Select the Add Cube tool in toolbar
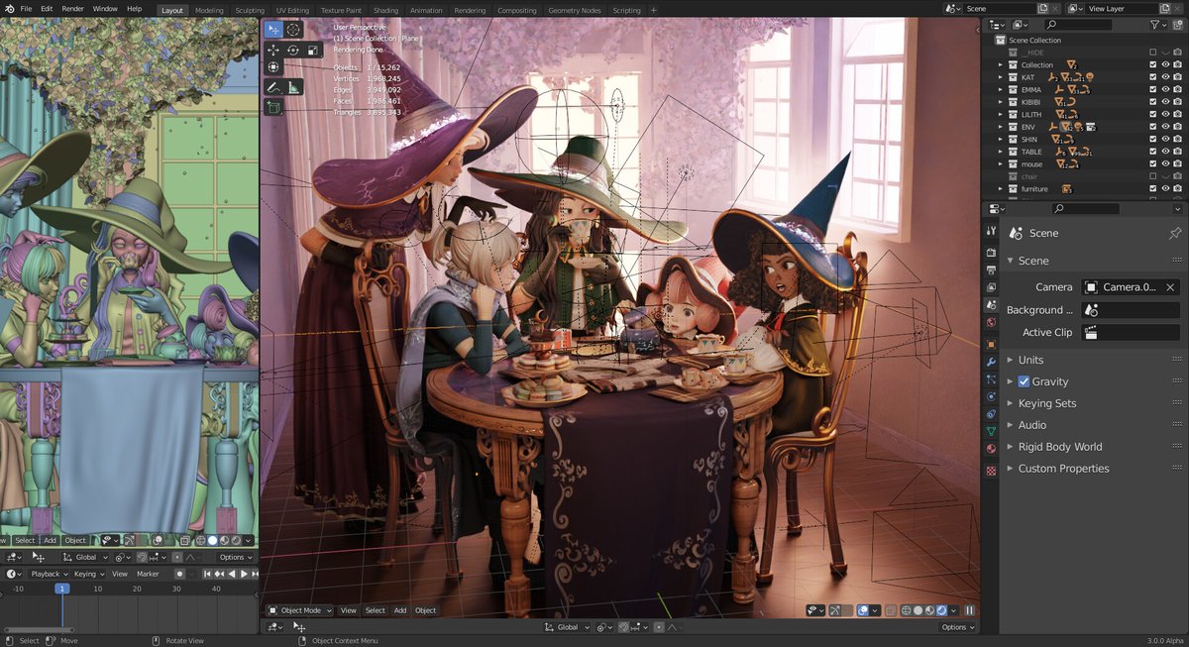The height and width of the screenshot is (647, 1189). pos(274,106)
